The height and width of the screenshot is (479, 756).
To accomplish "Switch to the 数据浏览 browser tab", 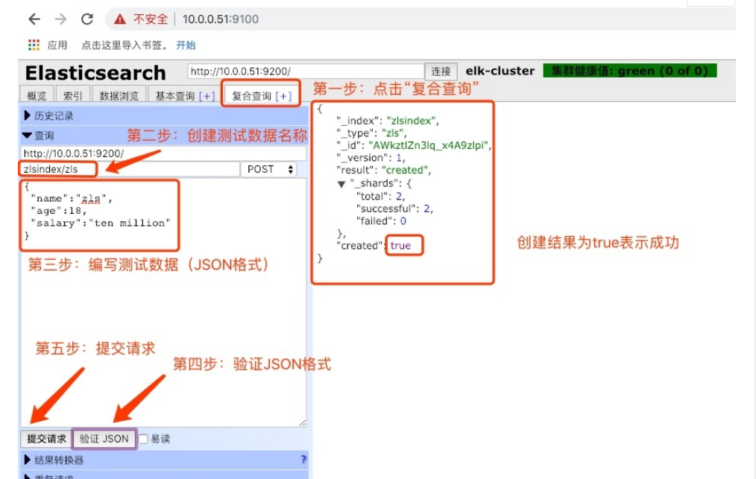I will click(119, 96).
